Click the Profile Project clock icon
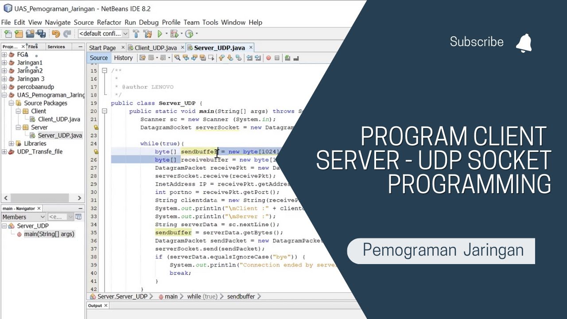 [189, 34]
